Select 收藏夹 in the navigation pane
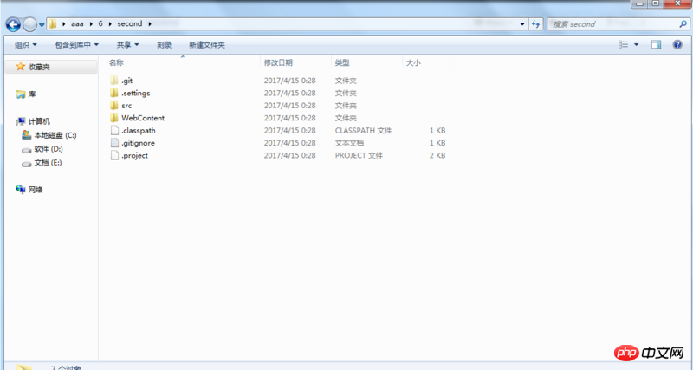Viewport: 693px width, 370px height. point(39,67)
